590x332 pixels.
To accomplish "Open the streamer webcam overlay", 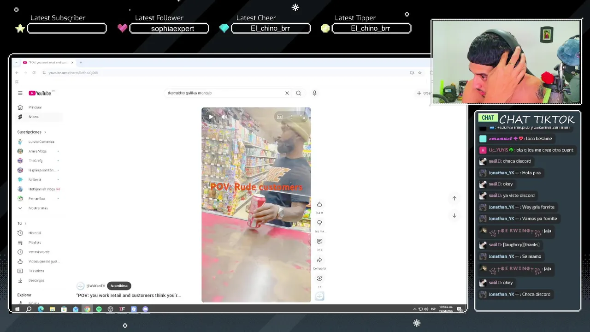I will click(506, 62).
